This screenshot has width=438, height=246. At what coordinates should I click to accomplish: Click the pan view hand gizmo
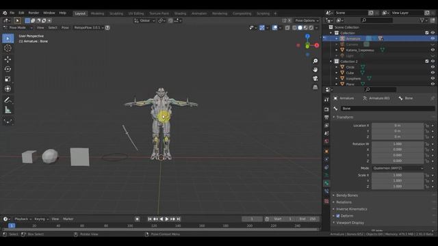[x=315, y=70]
